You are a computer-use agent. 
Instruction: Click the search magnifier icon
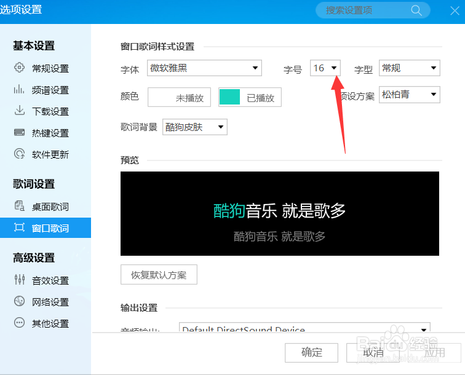point(416,10)
